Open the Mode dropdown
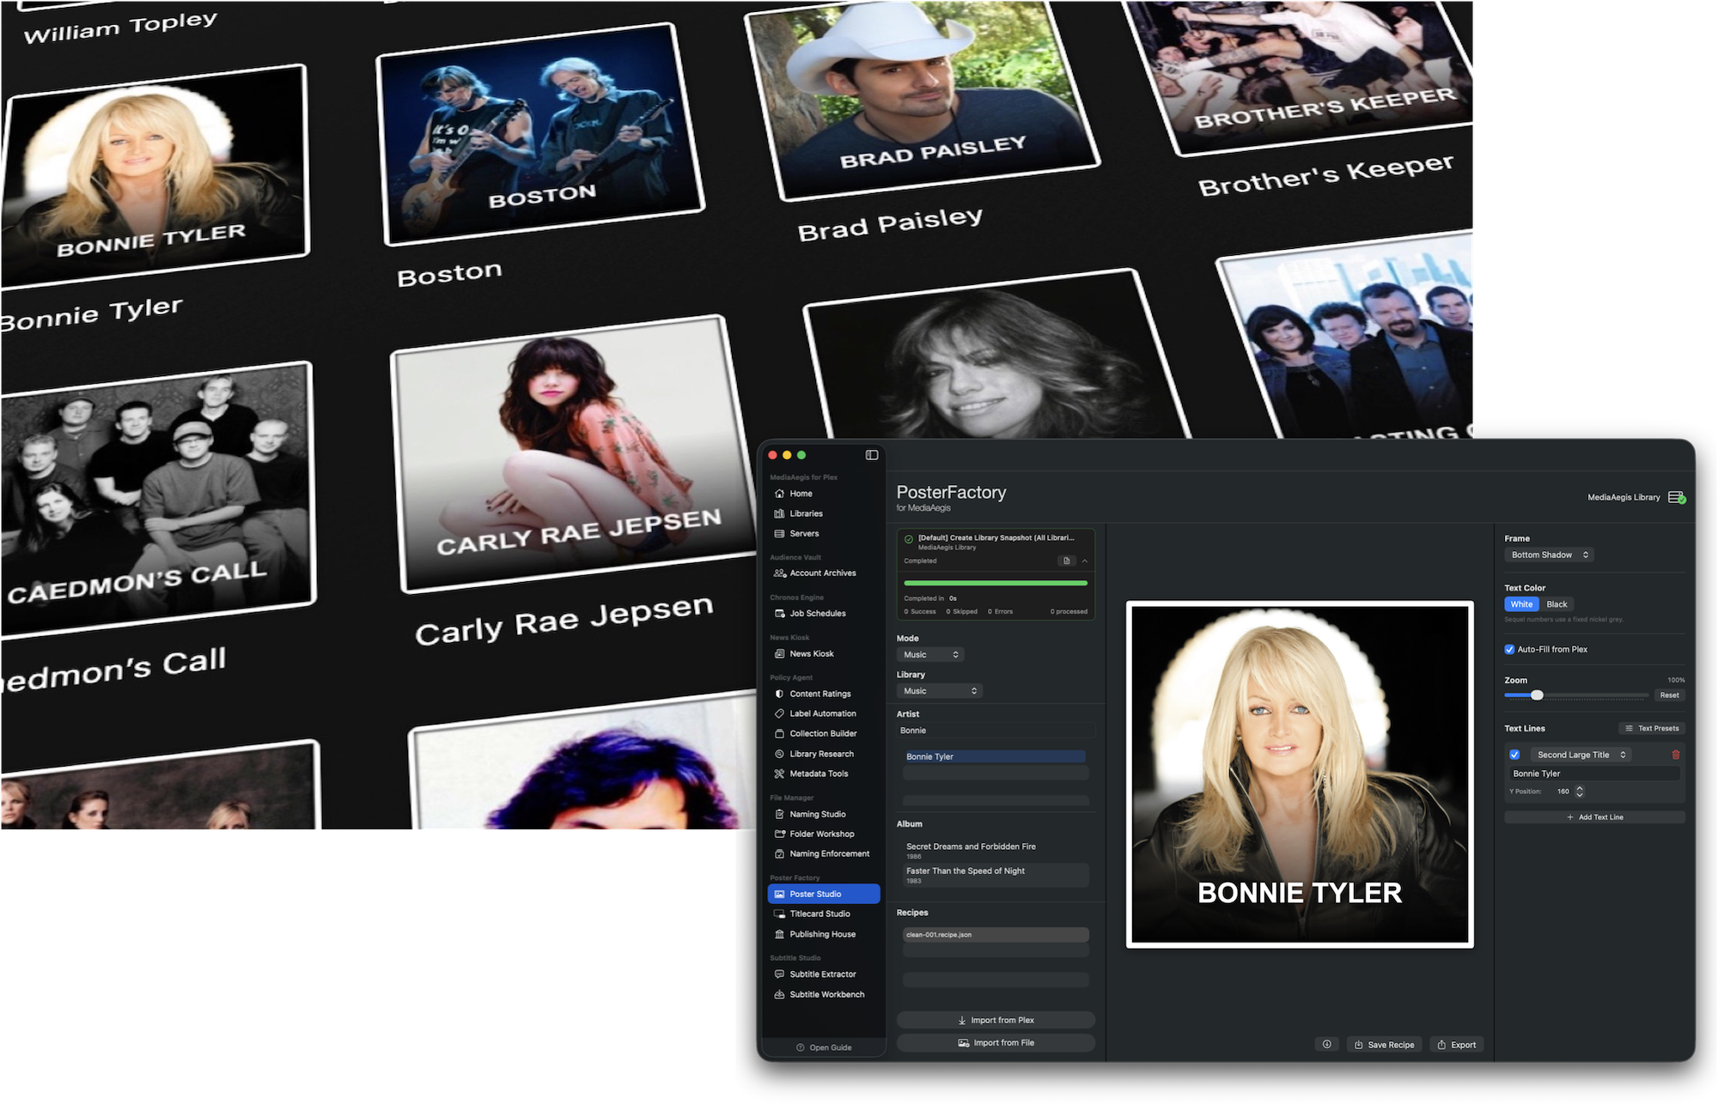 930,655
